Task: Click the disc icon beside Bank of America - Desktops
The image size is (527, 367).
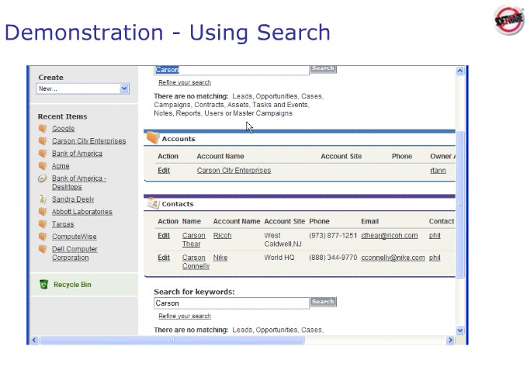Action: pos(43,178)
